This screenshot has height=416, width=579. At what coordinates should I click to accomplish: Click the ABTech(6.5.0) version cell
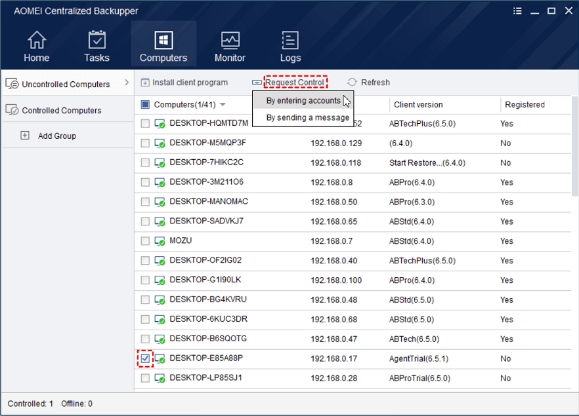414,339
